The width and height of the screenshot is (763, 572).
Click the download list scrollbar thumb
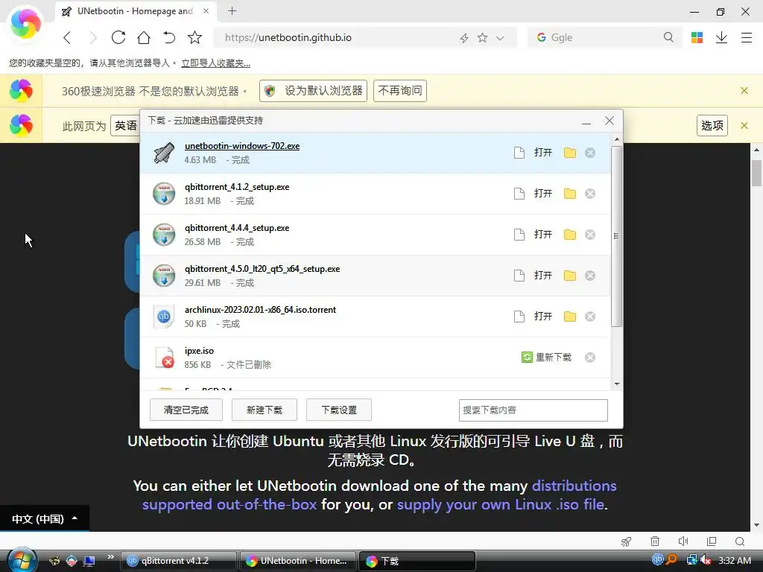click(x=616, y=236)
